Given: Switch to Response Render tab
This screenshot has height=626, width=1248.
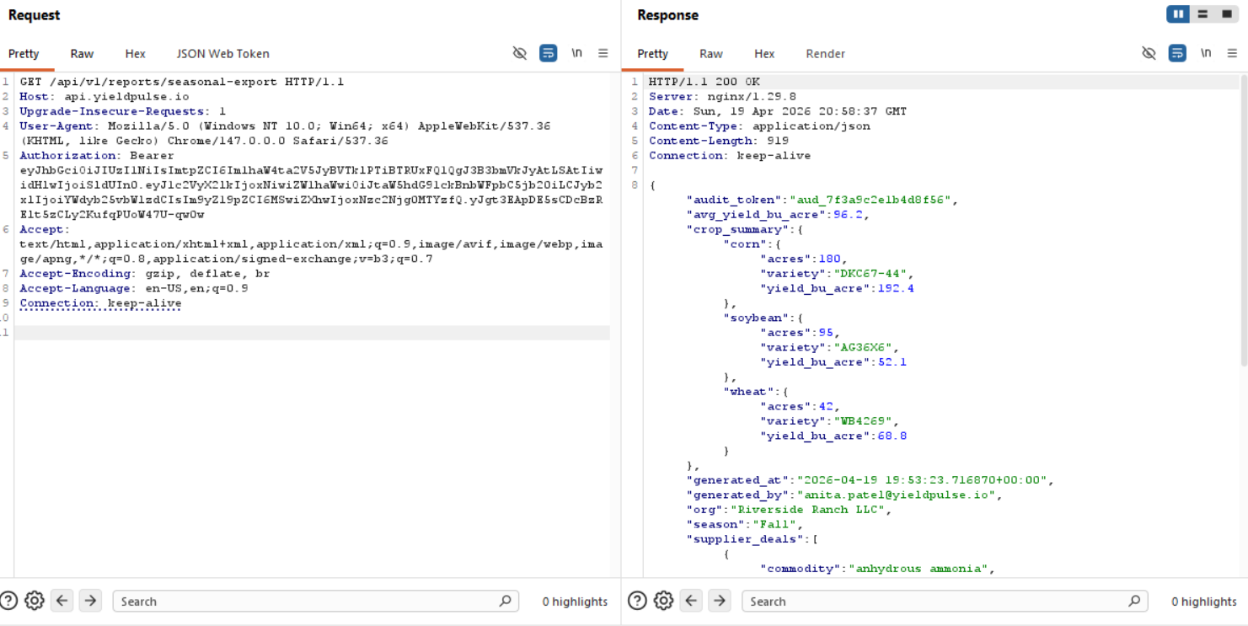Looking at the screenshot, I should pyautogui.click(x=825, y=53).
